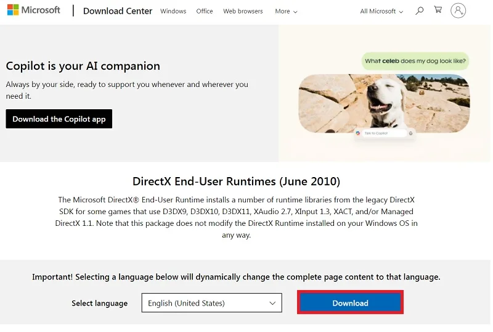Click the DirectX runtime description paragraph

point(236,217)
